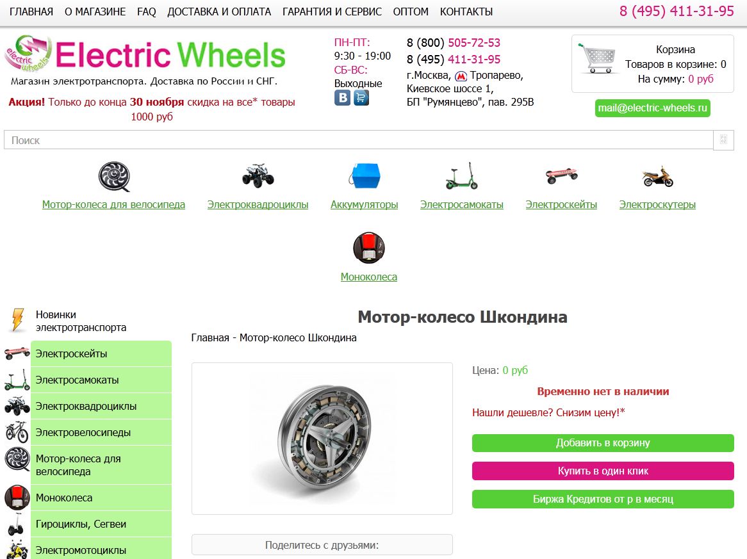The image size is (747, 559).
Task: Click the electric skateboard category icon
Action: coord(561,175)
